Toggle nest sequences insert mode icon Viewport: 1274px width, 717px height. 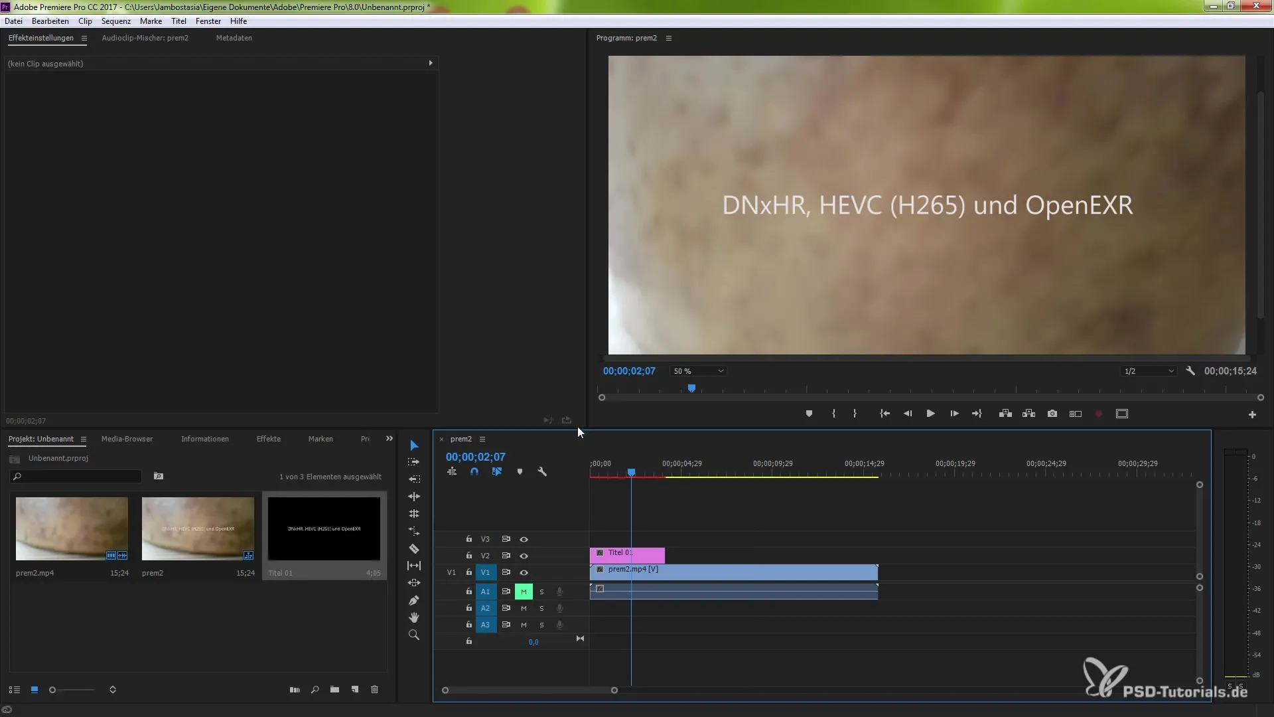[x=452, y=471]
